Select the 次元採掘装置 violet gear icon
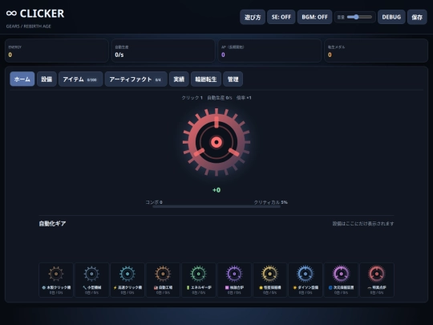The width and height of the screenshot is (433, 325). 341,274
